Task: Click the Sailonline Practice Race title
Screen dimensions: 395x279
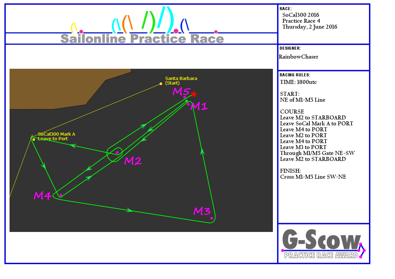Action: [142, 38]
